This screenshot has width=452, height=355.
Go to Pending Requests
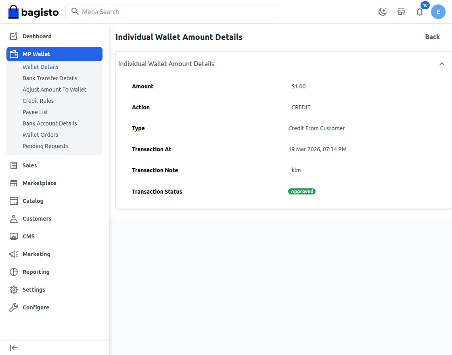46,146
